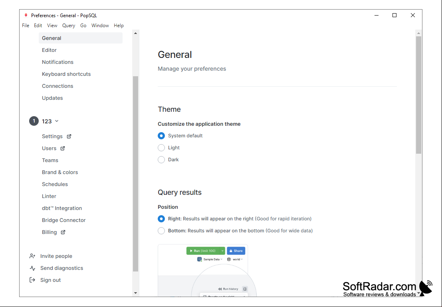Select Right position for query results
Image resolution: width=442 pixels, height=307 pixels.
pos(161,219)
